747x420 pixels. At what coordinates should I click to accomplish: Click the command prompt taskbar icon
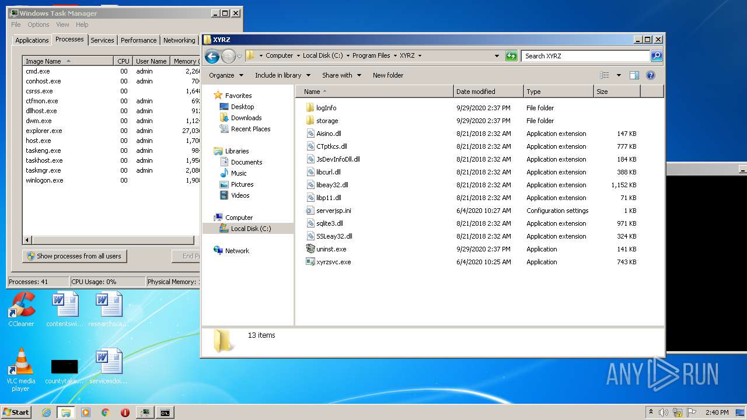click(165, 412)
